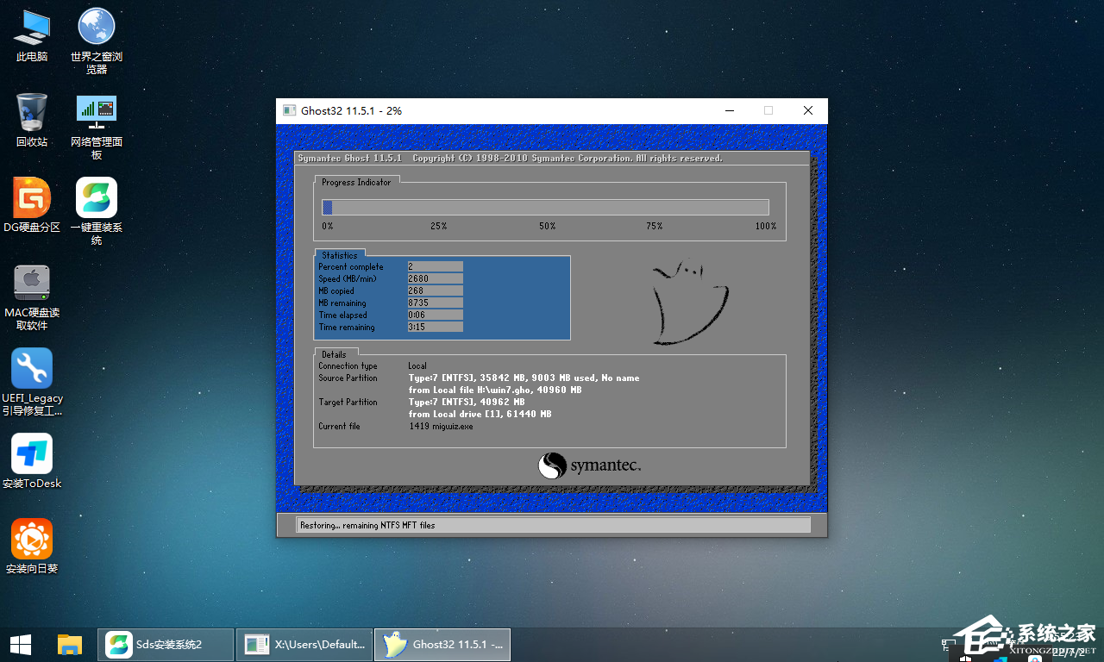This screenshot has width=1104, height=662.
Task: Switch to X:\Users\Default taskbar window
Action: tap(304, 644)
